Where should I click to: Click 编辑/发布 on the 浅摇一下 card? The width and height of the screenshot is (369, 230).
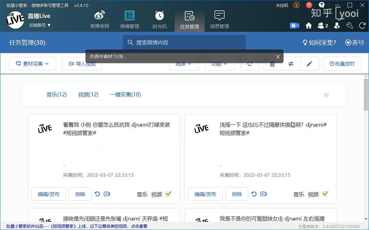[205, 194]
